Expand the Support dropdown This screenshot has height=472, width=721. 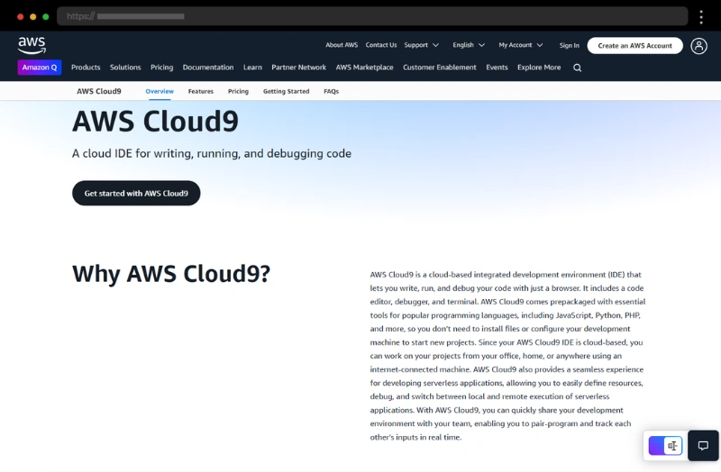(x=421, y=45)
